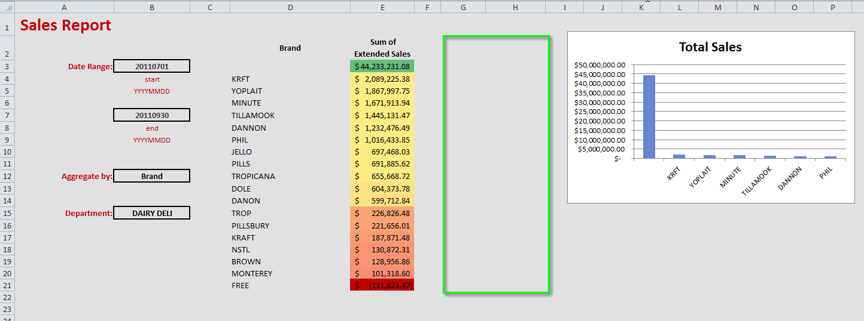
Task: Select row 3 header
Action: (7, 66)
